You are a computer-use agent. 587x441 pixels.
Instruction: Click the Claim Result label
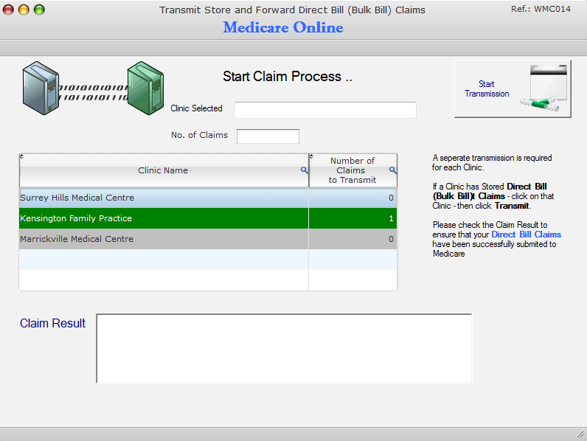(53, 323)
